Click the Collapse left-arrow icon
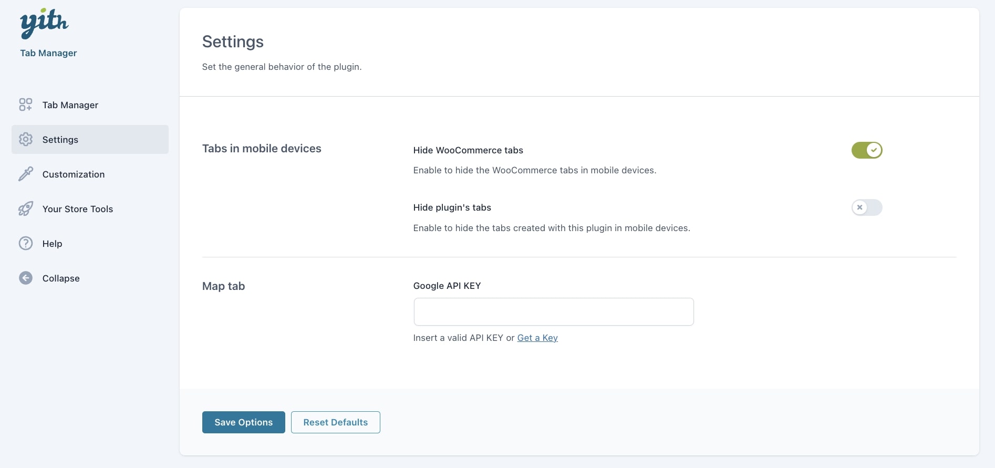 (x=26, y=278)
